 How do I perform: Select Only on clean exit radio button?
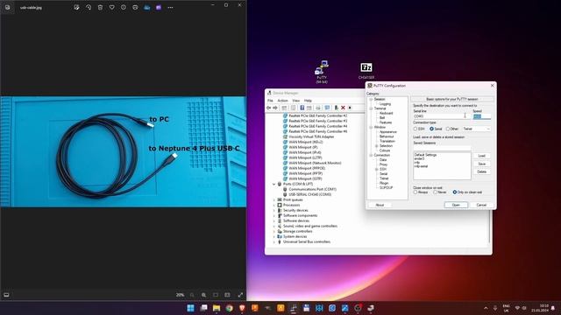(454, 192)
